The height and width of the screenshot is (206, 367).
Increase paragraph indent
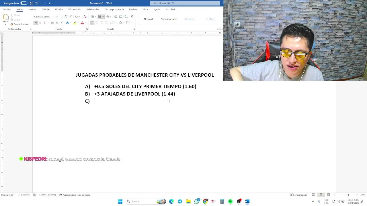pyautogui.click(x=120, y=17)
